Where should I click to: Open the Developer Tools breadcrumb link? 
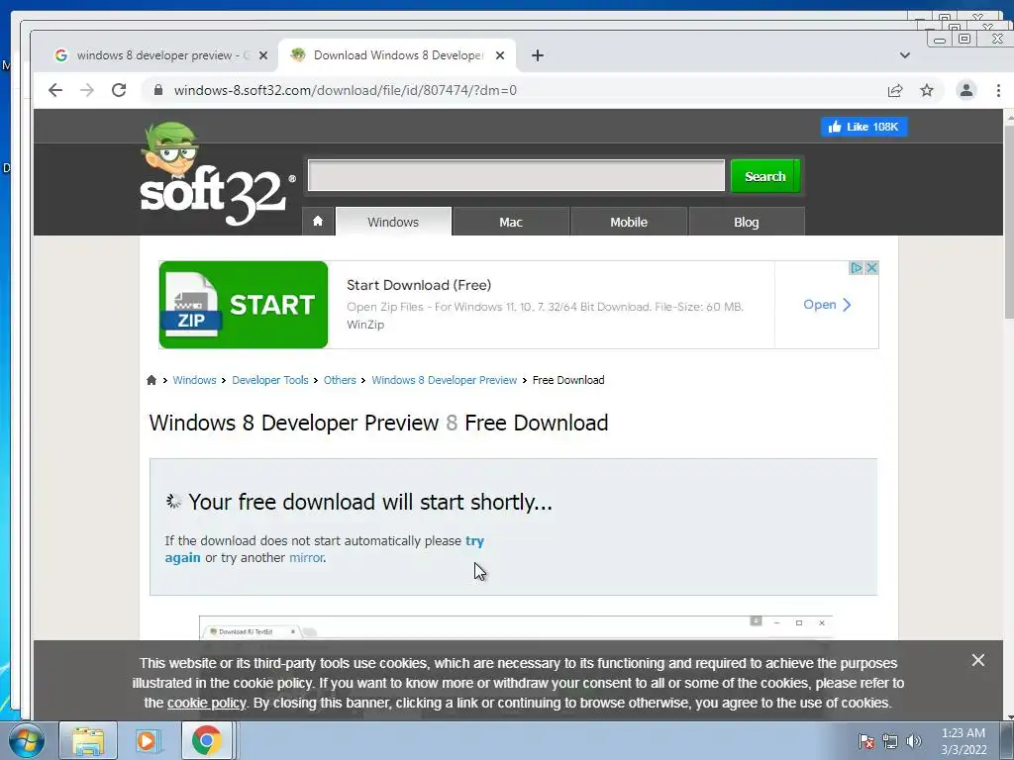pos(270,380)
